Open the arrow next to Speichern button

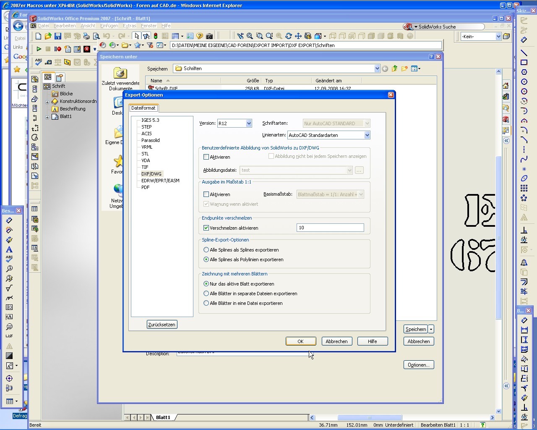(x=431, y=329)
